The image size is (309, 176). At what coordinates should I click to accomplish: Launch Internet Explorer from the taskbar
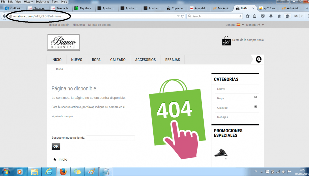pyautogui.click(x=49, y=172)
